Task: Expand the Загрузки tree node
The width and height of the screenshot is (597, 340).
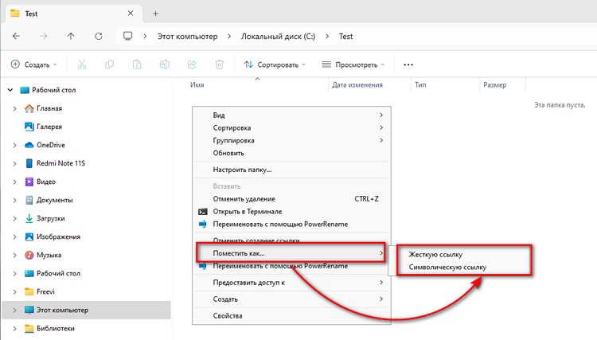Action: tap(14, 218)
